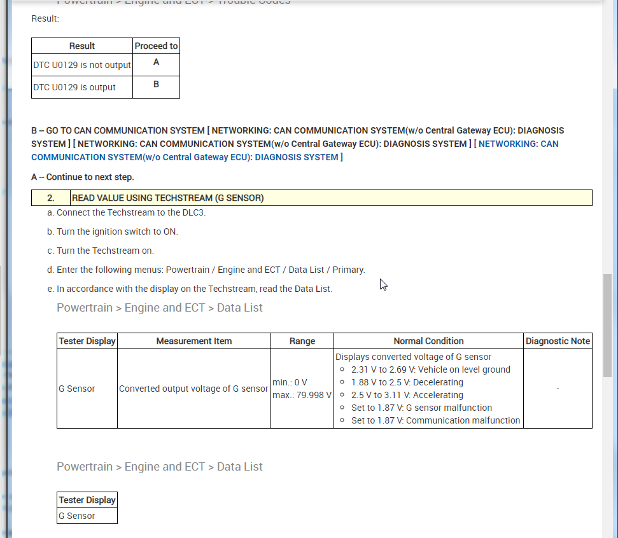Click second 'Powertrain > Engine and ECT > Data List' heading
Image resolution: width=618 pixels, height=538 pixels.
160,467
